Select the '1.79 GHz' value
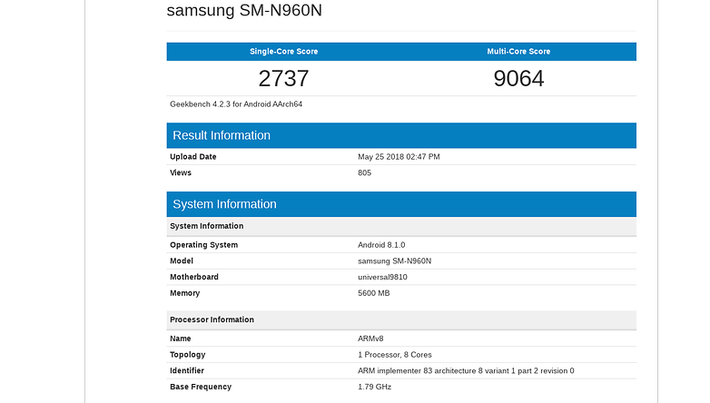This screenshot has width=710, height=403. point(374,387)
